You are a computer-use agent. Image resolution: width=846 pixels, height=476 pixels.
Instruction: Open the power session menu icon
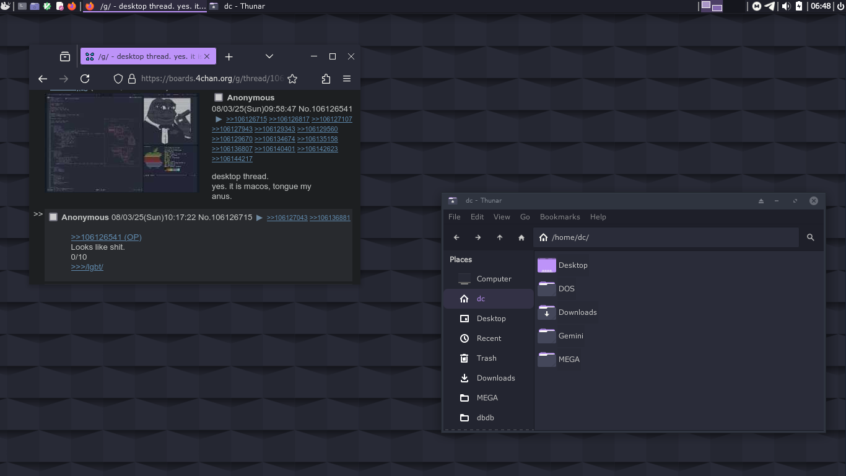click(x=840, y=6)
